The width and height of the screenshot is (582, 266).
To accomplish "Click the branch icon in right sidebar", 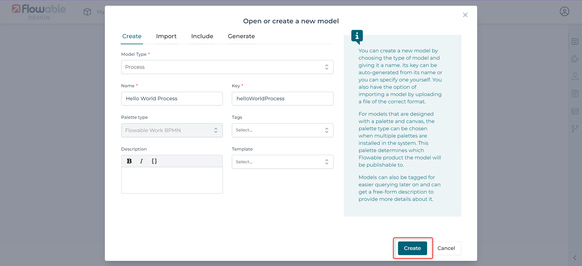I will coord(575,129).
